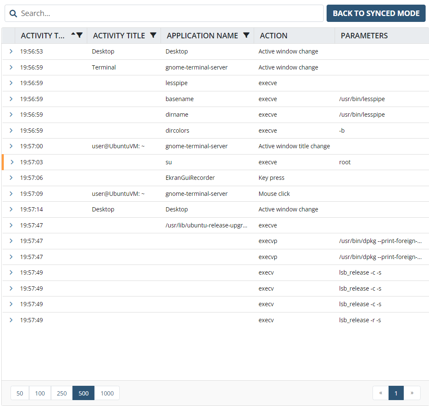Open the Activity Time column filter

tap(79, 35)
